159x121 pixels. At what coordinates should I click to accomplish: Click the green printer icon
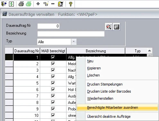point(29,4)
